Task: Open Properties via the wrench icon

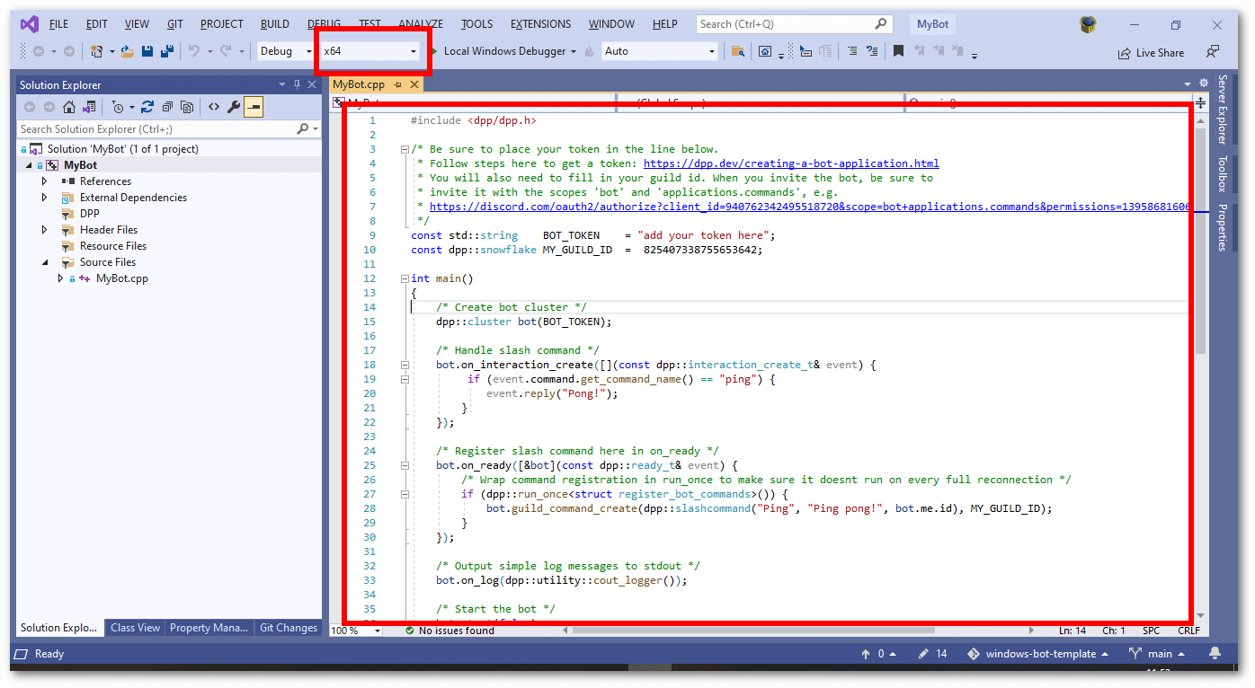Action: tap(234, 107)
